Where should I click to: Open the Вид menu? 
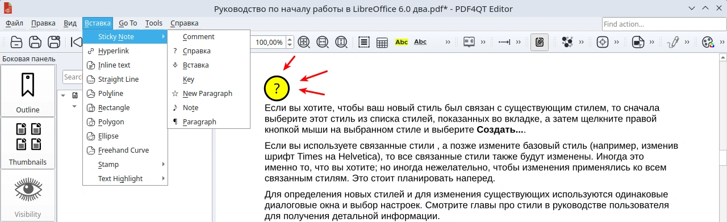(x=70, y=23)
